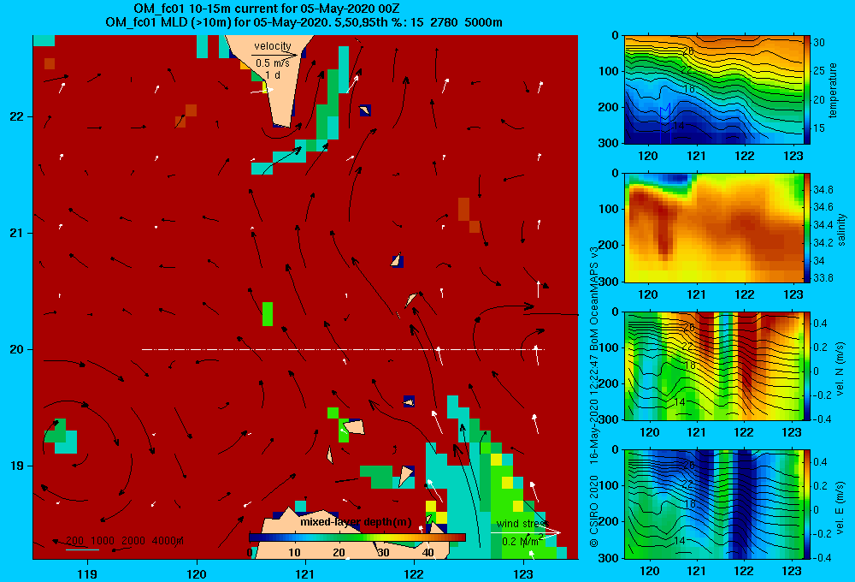Click the "BoM OceanMAPS v3" vertical text

point(594,294)
